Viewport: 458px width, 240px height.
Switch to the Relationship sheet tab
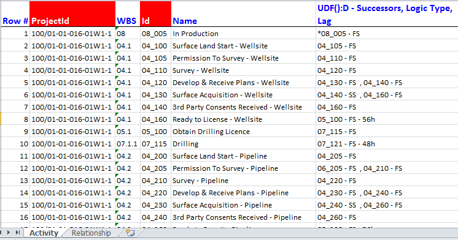point(91,233)
